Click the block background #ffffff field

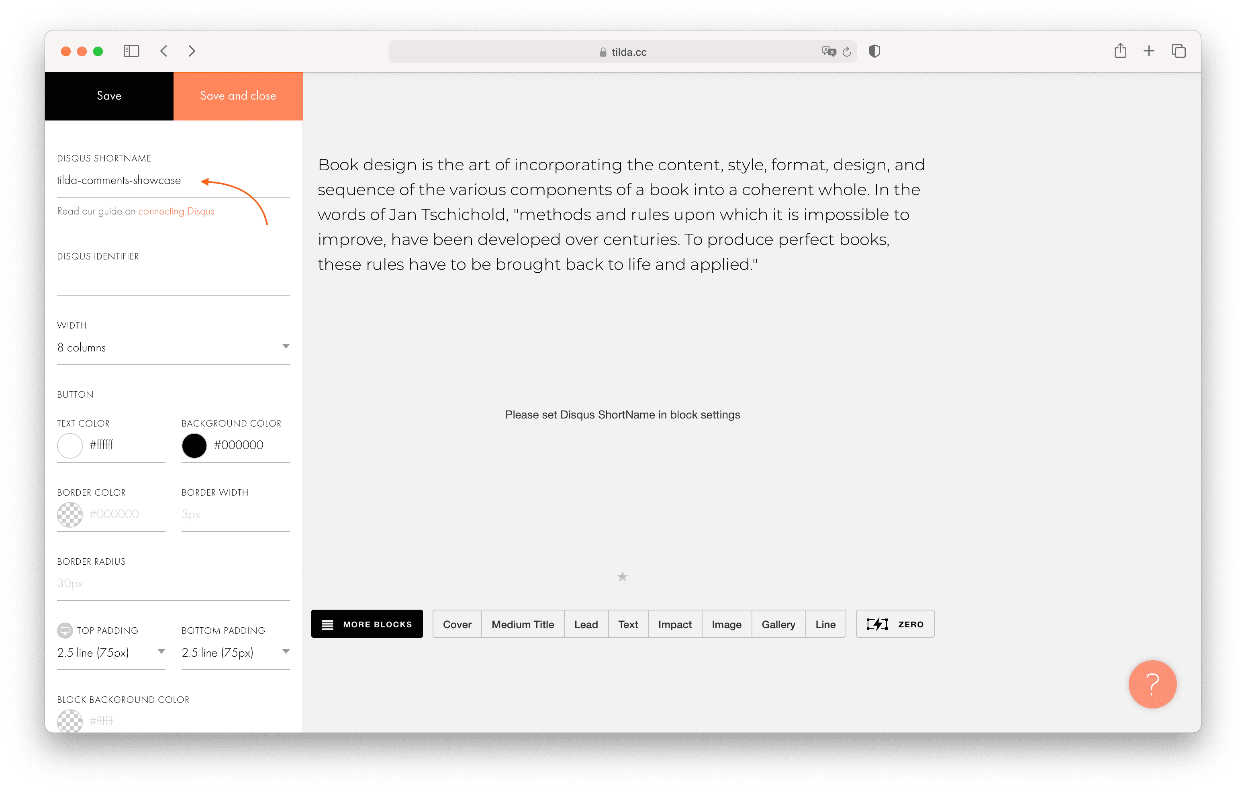189,721
